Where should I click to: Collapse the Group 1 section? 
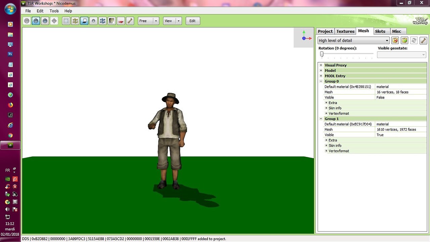tap(321, 119)
